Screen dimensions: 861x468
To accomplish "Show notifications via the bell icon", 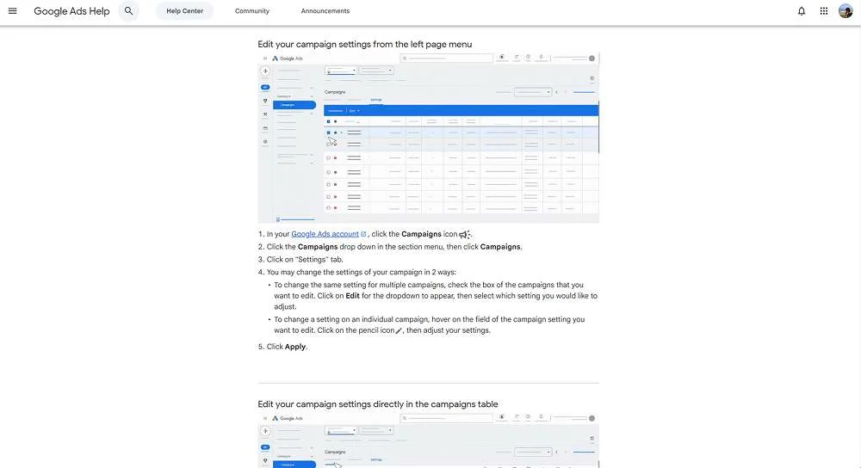I will 802,11.
